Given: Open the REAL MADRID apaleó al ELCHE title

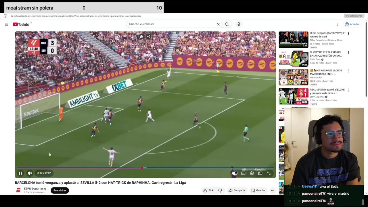Looking at the screenshot, I should pos(327,91).
